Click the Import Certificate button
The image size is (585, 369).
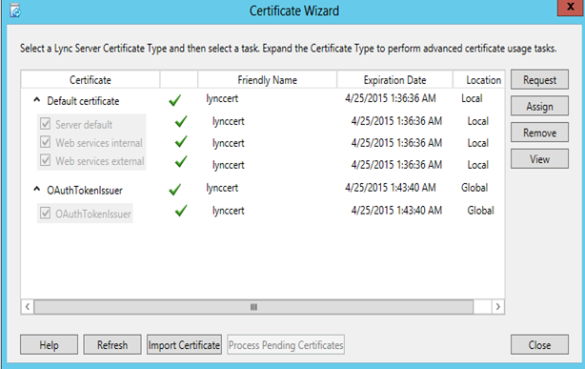tap(184, 344)
